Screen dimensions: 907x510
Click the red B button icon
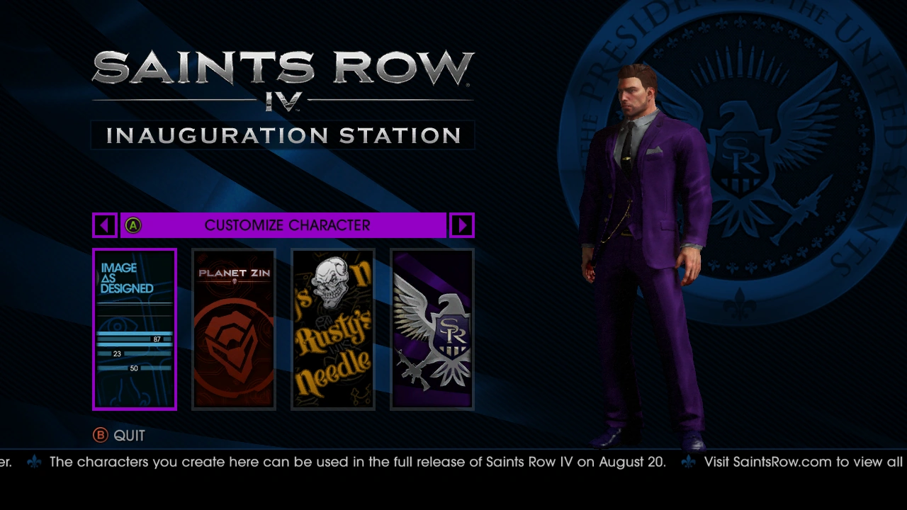point(101,436)
